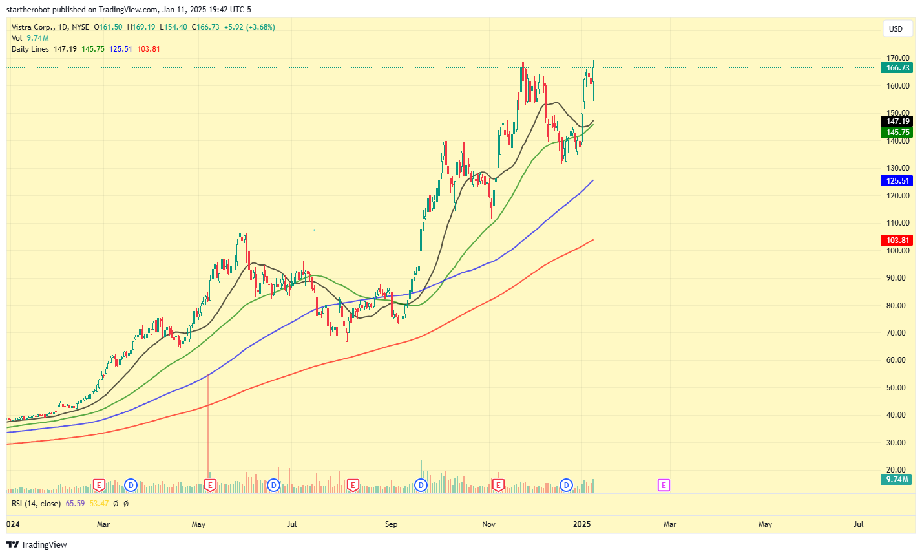The image size is (922, 556).
Task: Click the purple RSI value 65.59
Action: tap(75, 504)
